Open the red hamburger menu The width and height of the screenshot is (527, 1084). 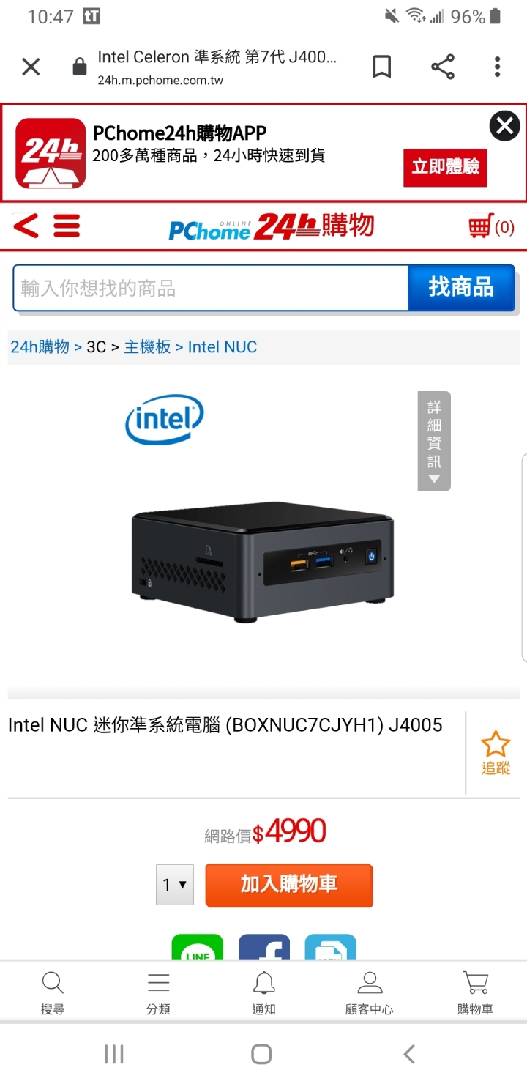coord(67,226)
